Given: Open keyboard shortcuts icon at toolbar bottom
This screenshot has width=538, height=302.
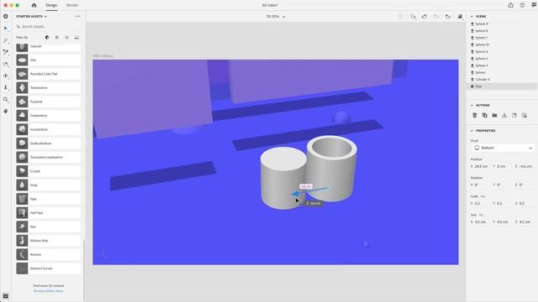Looking at the screenshot, I should (6, 296).
